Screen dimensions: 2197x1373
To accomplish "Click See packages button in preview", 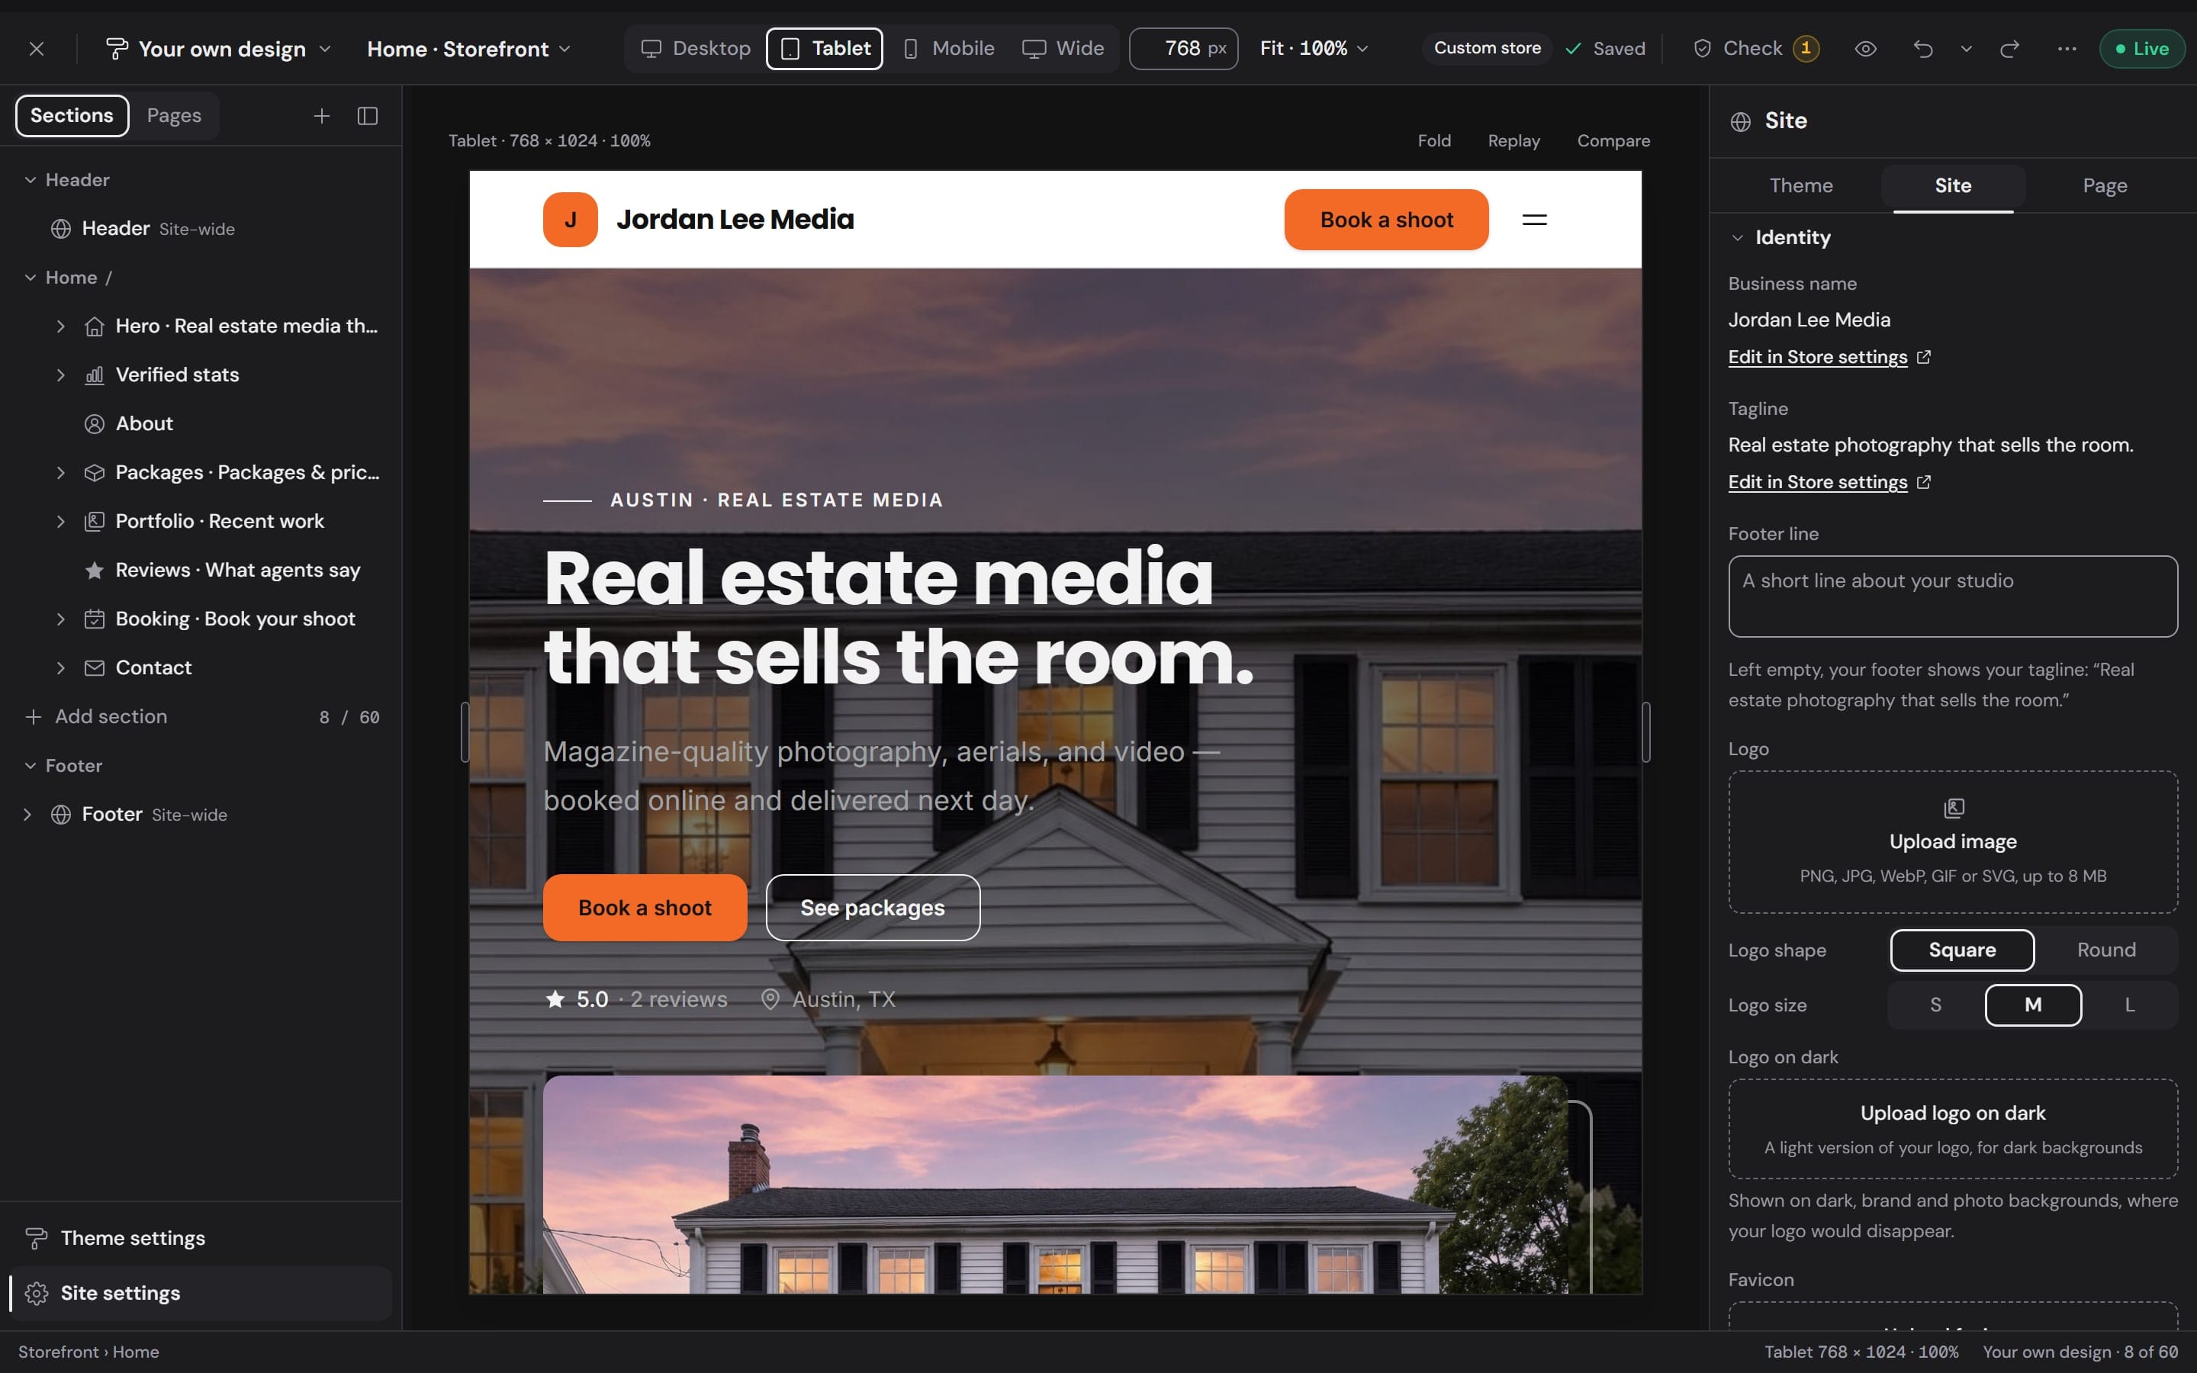I will pos(873,908).
